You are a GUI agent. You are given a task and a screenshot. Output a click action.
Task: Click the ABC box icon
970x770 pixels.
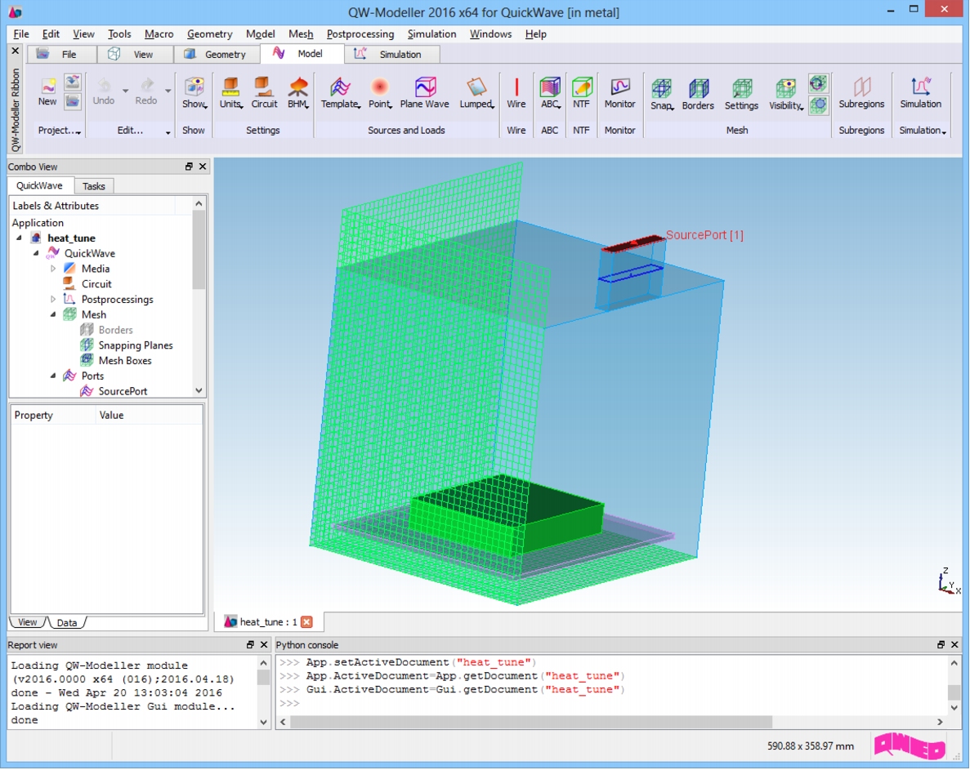pyautogui.click(x=550, y=92)
